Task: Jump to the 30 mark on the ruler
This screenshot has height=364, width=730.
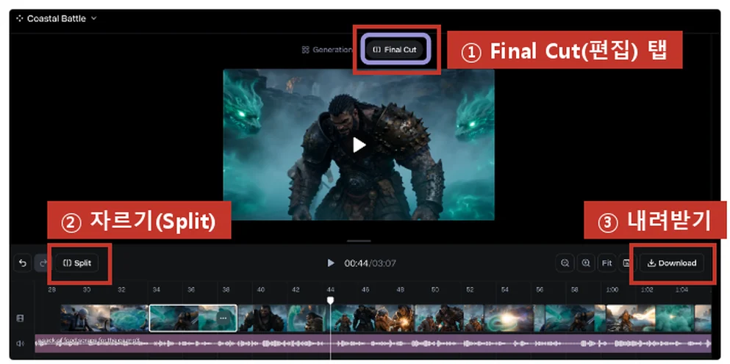Action: pos(87,290)
